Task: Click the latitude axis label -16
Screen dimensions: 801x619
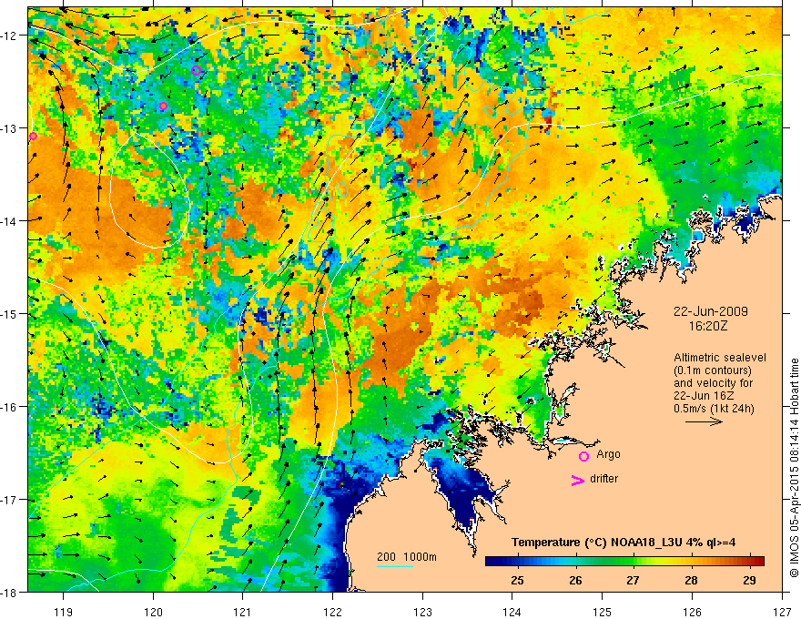Action: 9,407
